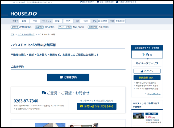
Task: Click the envelope icon beside FC本部へお問い合わせ
Action: [117, 2]
